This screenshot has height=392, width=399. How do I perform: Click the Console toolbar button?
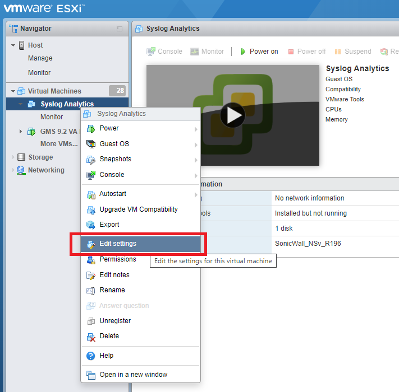click(164, 52)
